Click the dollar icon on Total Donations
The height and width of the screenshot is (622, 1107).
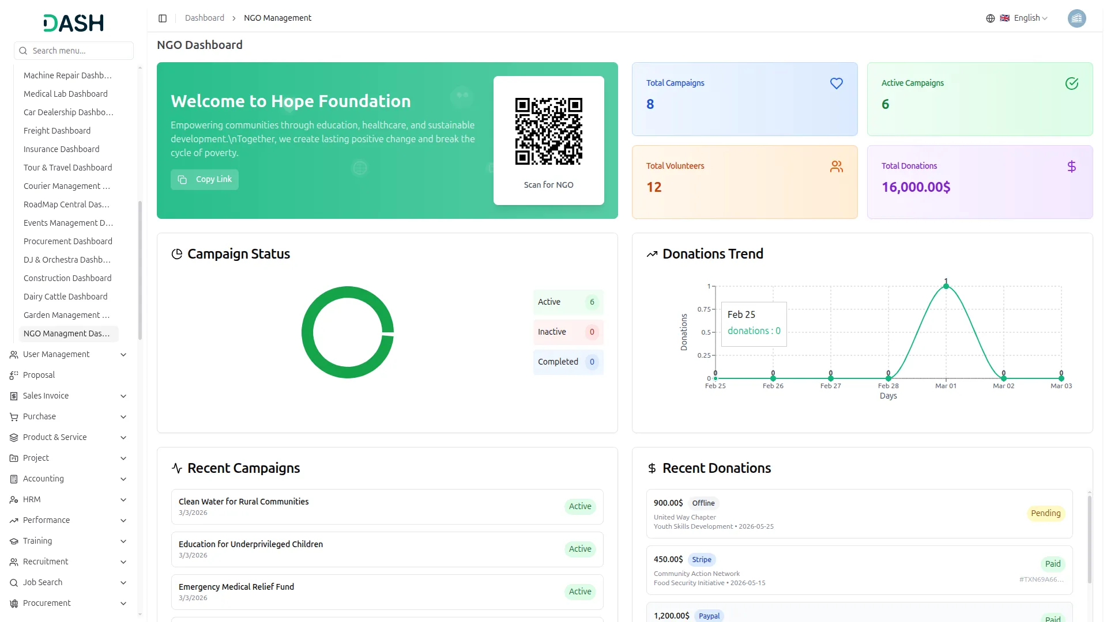[1071, 166]
